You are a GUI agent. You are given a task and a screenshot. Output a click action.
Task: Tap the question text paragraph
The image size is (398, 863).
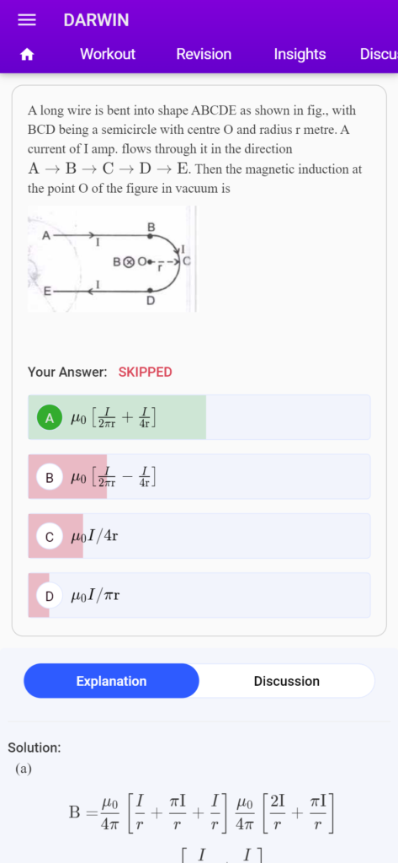click(195, 149)
